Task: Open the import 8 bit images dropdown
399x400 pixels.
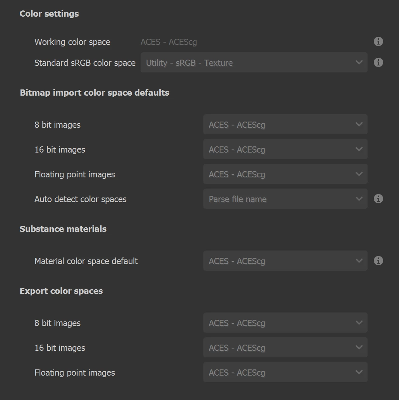Action: pyautogui.click(x=285, y=125)
